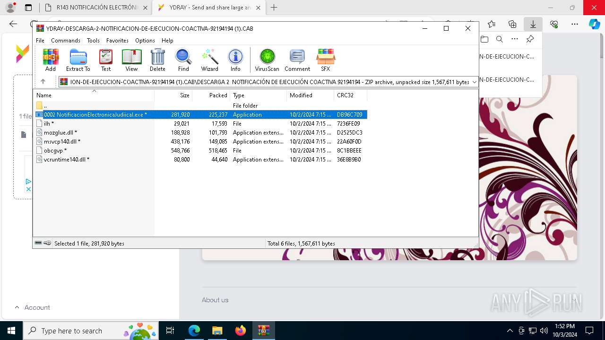
Task: Open a new browser tab
Action: pos(274,8)
